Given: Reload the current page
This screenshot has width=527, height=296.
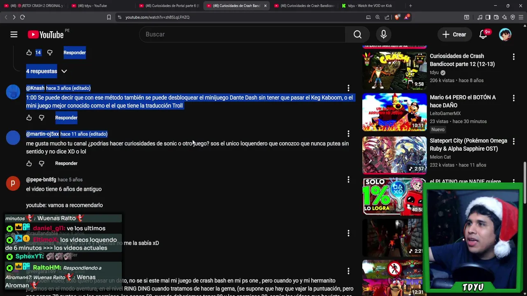Looking at the screenshot, I should click(x=23, y=17).
